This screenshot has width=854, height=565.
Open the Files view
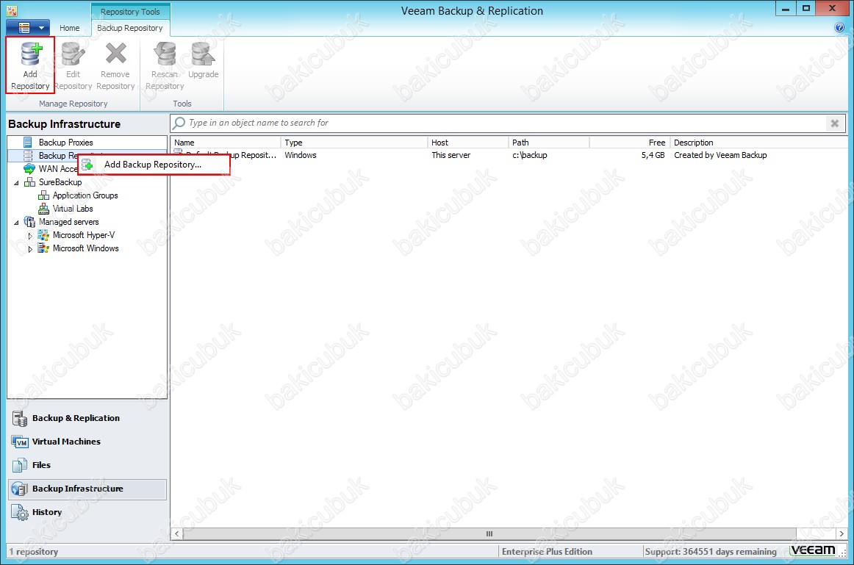87,465
